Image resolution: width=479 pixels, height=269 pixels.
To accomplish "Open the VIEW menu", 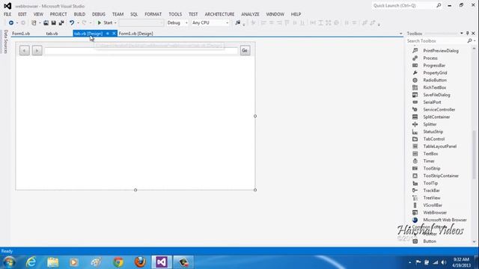I will point(38,14).
